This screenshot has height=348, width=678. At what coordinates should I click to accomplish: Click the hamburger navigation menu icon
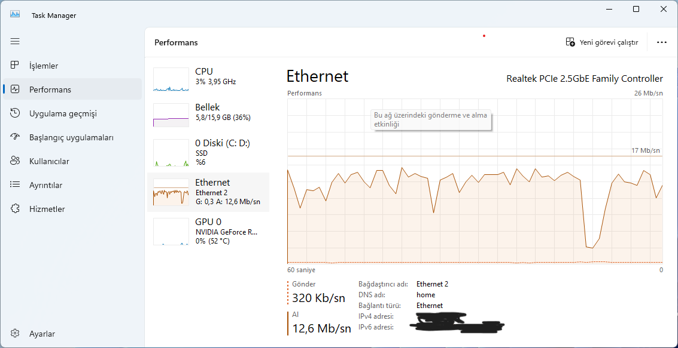pyautogui.click(x=15, y=41)
